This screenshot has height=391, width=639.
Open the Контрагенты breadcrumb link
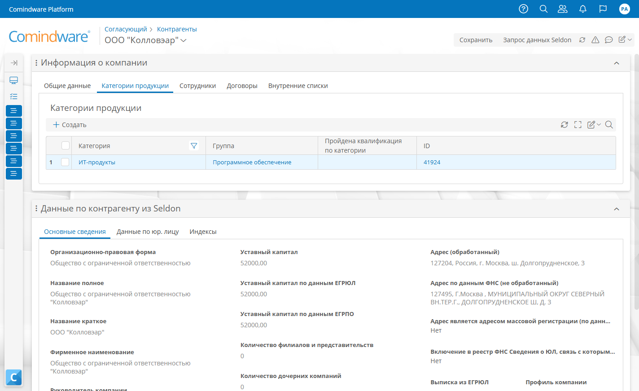[x=177, y=29]
